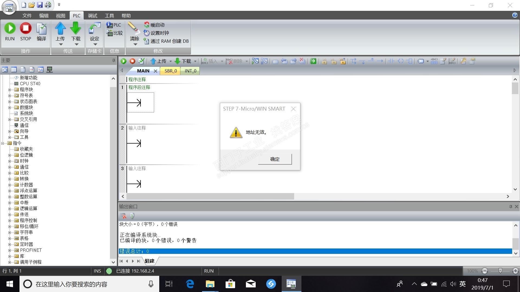Expand Bit Logic (位逻辑) instruction folder
This screenshot has width=520, height=292.
[x=9, y=155]
